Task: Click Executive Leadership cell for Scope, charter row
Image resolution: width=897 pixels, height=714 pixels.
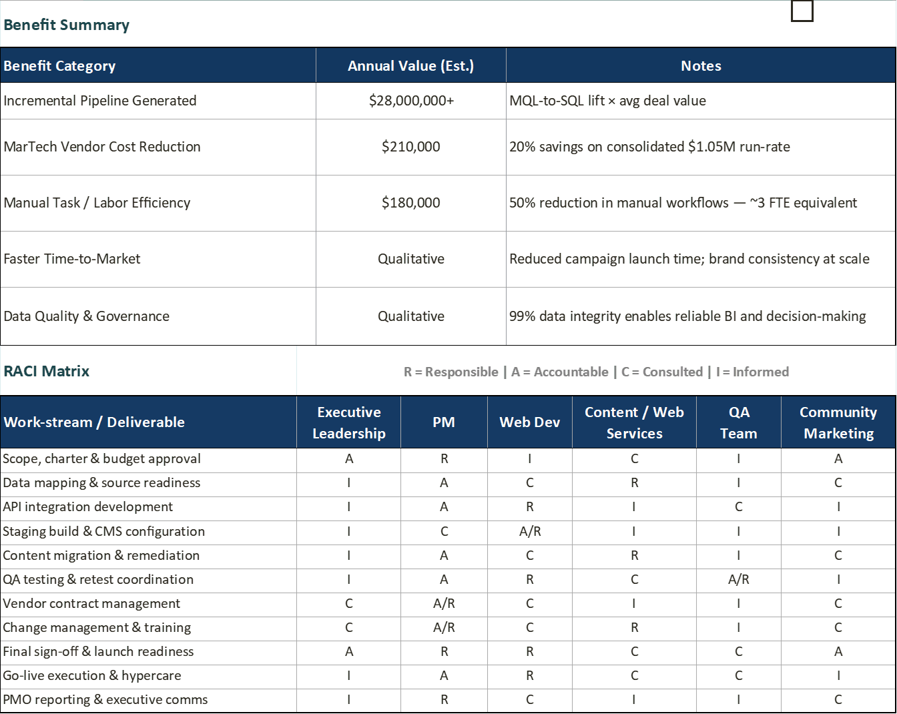Action: [348, 459]
